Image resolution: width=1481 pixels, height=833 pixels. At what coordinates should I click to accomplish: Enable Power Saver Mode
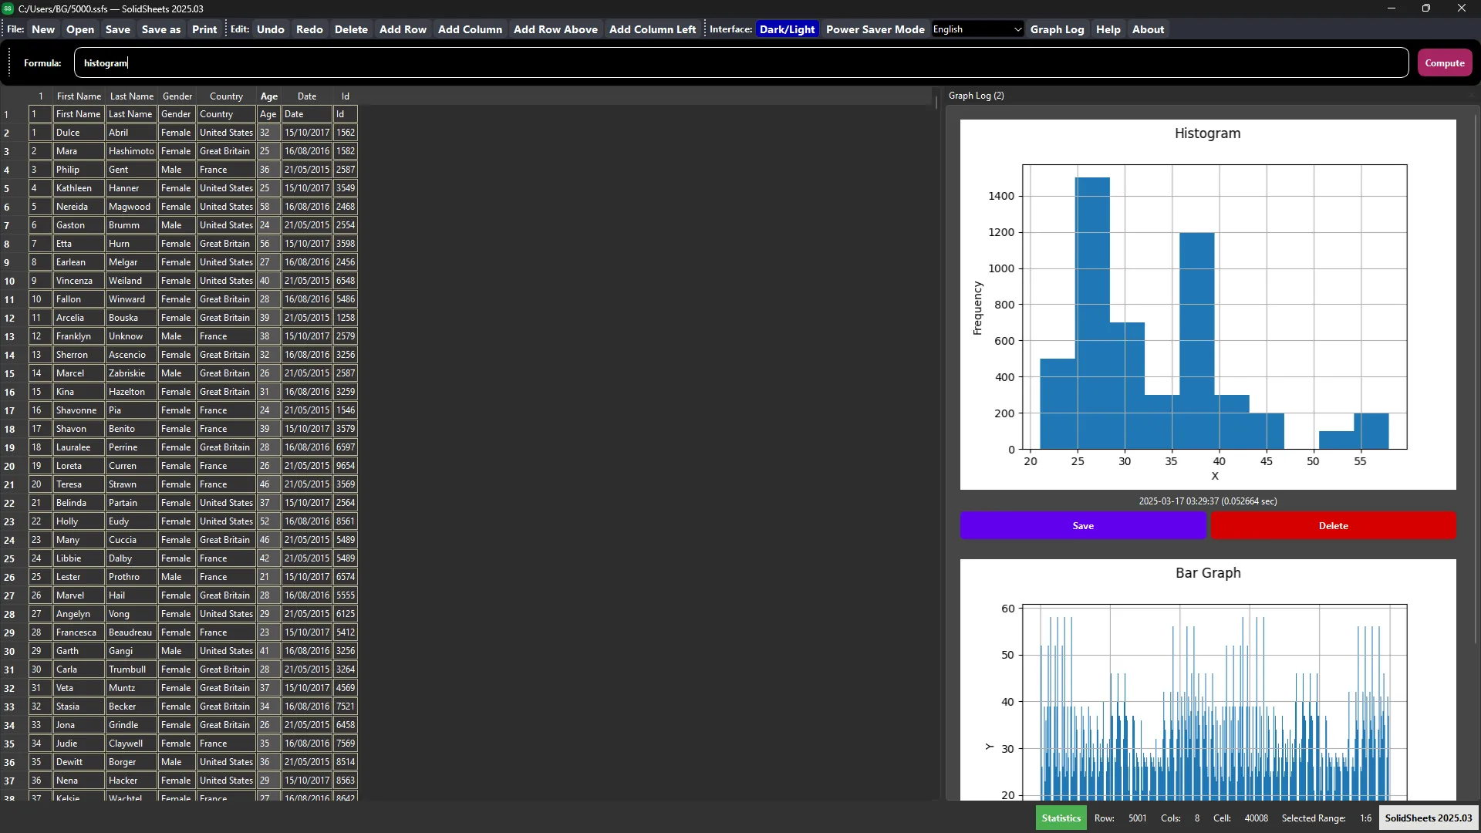pyautogui.click(x=875, y=29)
